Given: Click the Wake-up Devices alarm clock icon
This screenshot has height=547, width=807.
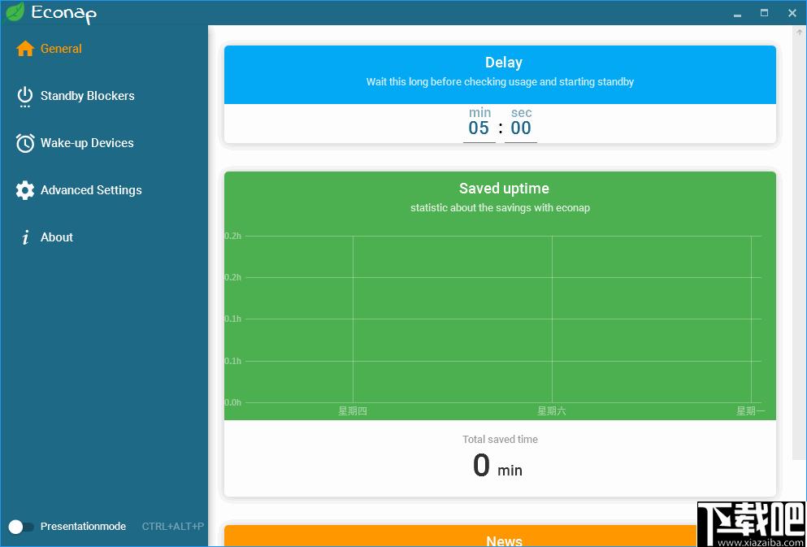Looking at the screenshot, I should pos(25,143).
